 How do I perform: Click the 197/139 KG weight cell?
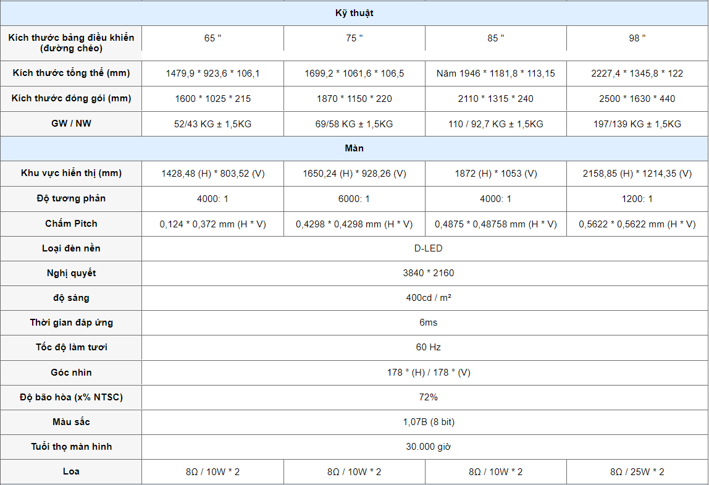pyautogui.click(x=637, y=124)
